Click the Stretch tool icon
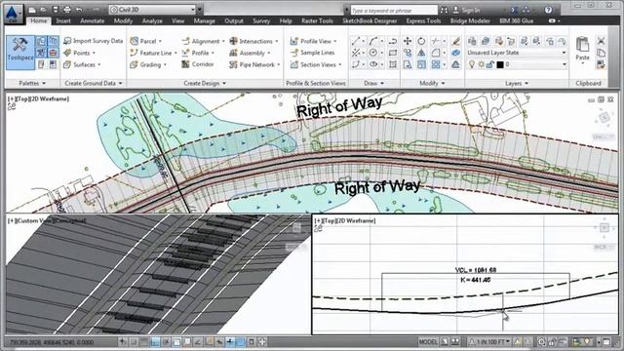The image size is (624, 351). 408,64
